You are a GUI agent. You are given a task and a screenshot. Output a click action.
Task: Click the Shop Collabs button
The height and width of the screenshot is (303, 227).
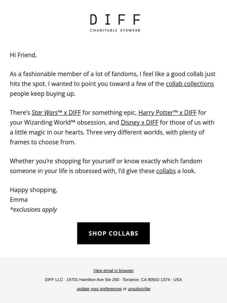click(x=113, y=233)
